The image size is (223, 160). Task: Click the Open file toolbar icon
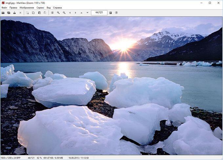3,13
